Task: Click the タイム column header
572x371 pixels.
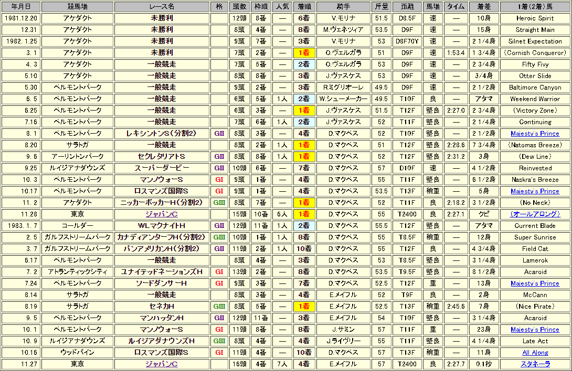Action: pyautogui.click(x=456, y=7)
